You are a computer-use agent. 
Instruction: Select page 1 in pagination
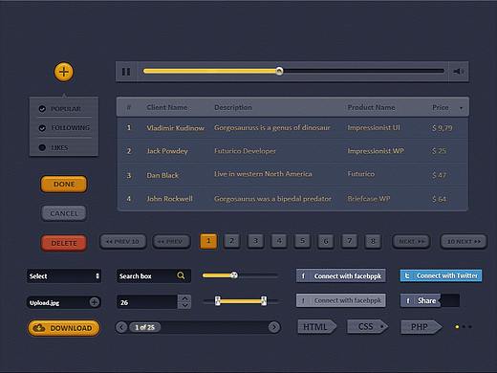tap(208, 241)
